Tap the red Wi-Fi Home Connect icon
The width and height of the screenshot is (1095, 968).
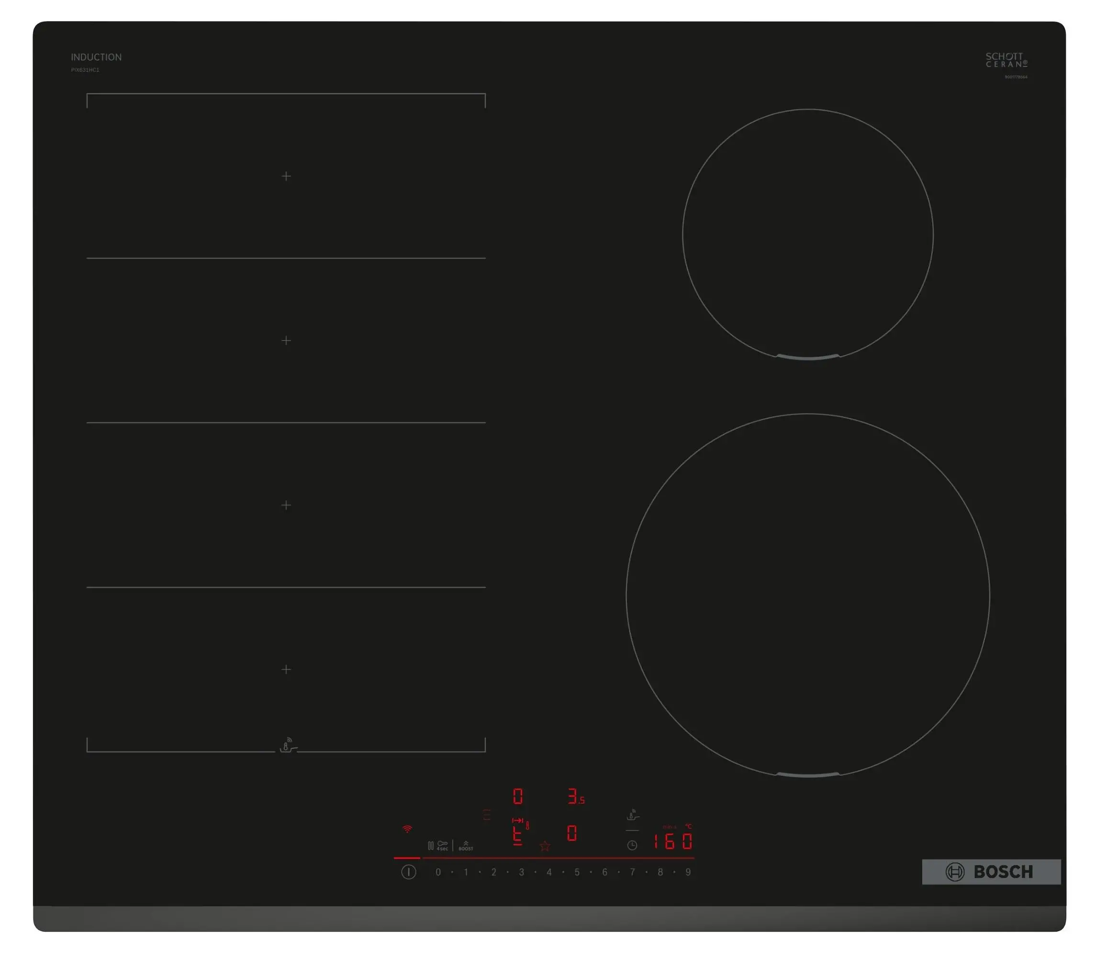click(x=407, y=829)
